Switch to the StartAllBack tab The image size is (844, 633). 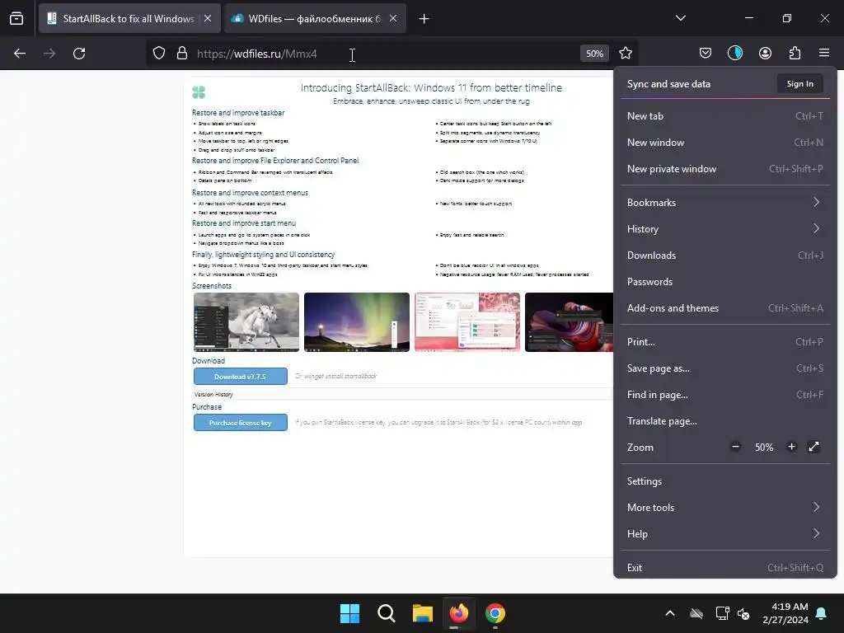point(129,19)
